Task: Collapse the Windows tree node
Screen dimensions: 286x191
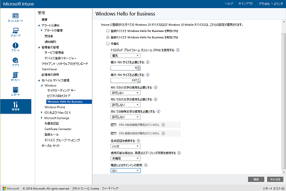Action: [42, 85]
